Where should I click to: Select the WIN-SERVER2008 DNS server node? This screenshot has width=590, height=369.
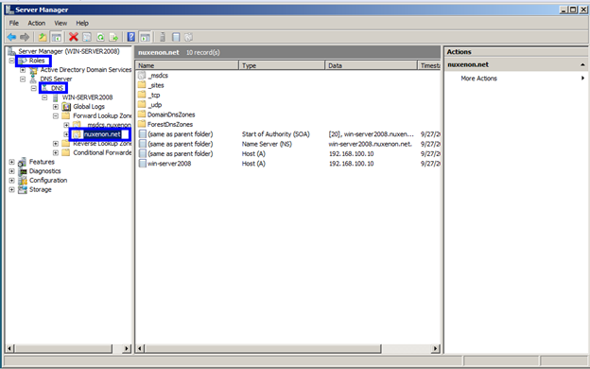pyautogui.click(x=87, y=97)
